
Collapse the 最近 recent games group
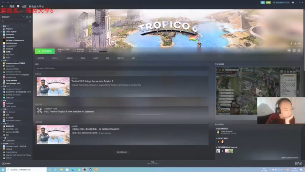click(x=2, y=26)
